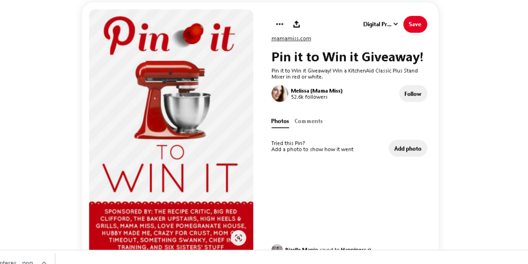Click the visual search icon on image

click(238, 238)
